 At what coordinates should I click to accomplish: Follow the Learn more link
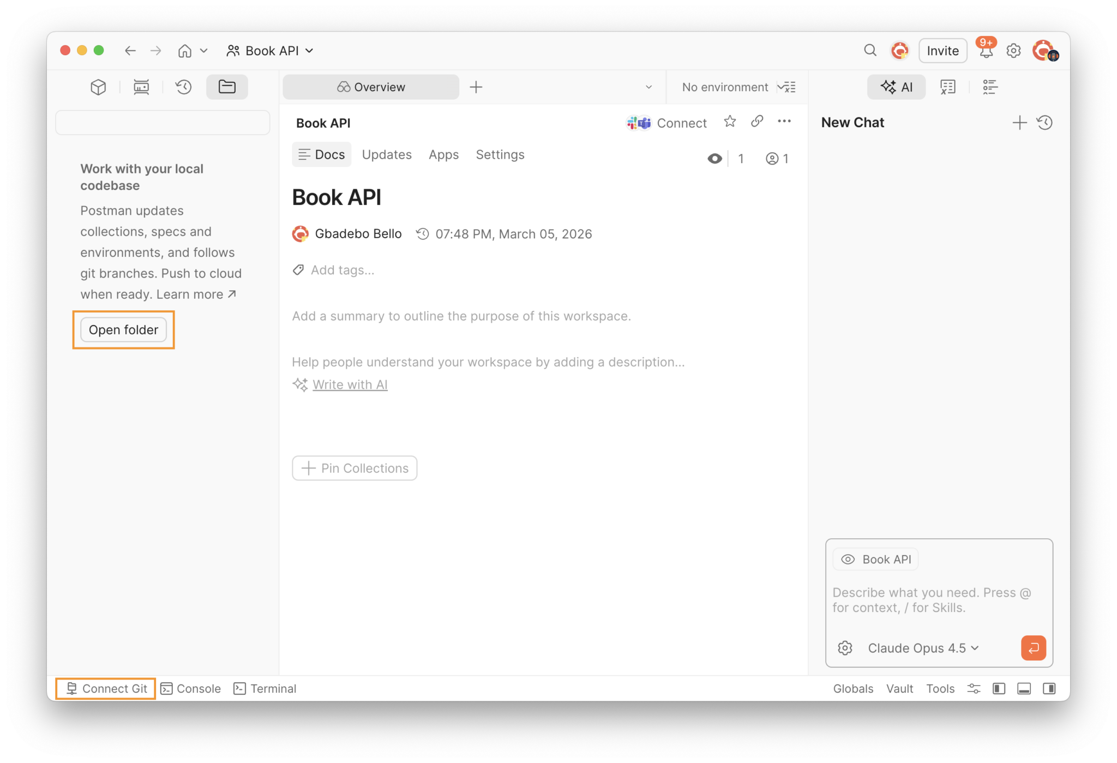pyautogui.click(x=196, y=295)
